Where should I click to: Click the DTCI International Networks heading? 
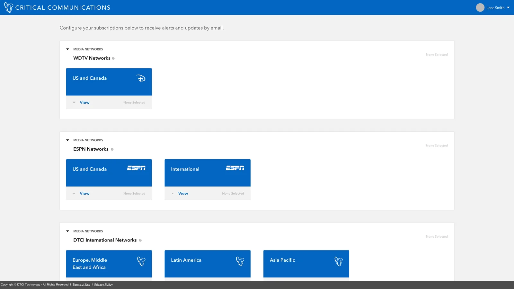(105, 240)
